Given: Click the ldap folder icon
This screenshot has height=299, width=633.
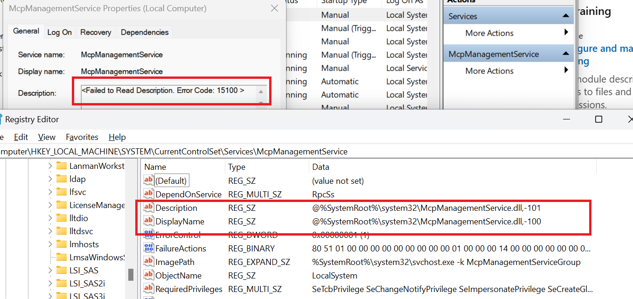Looking at the screenshot, I should coord(62,179).
